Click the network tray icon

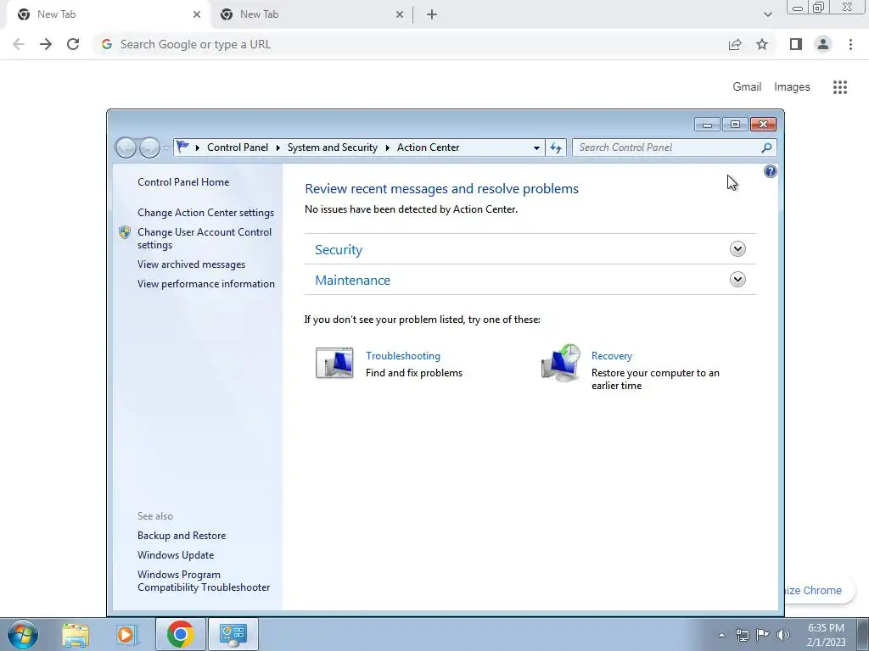[x=742, y=635]
